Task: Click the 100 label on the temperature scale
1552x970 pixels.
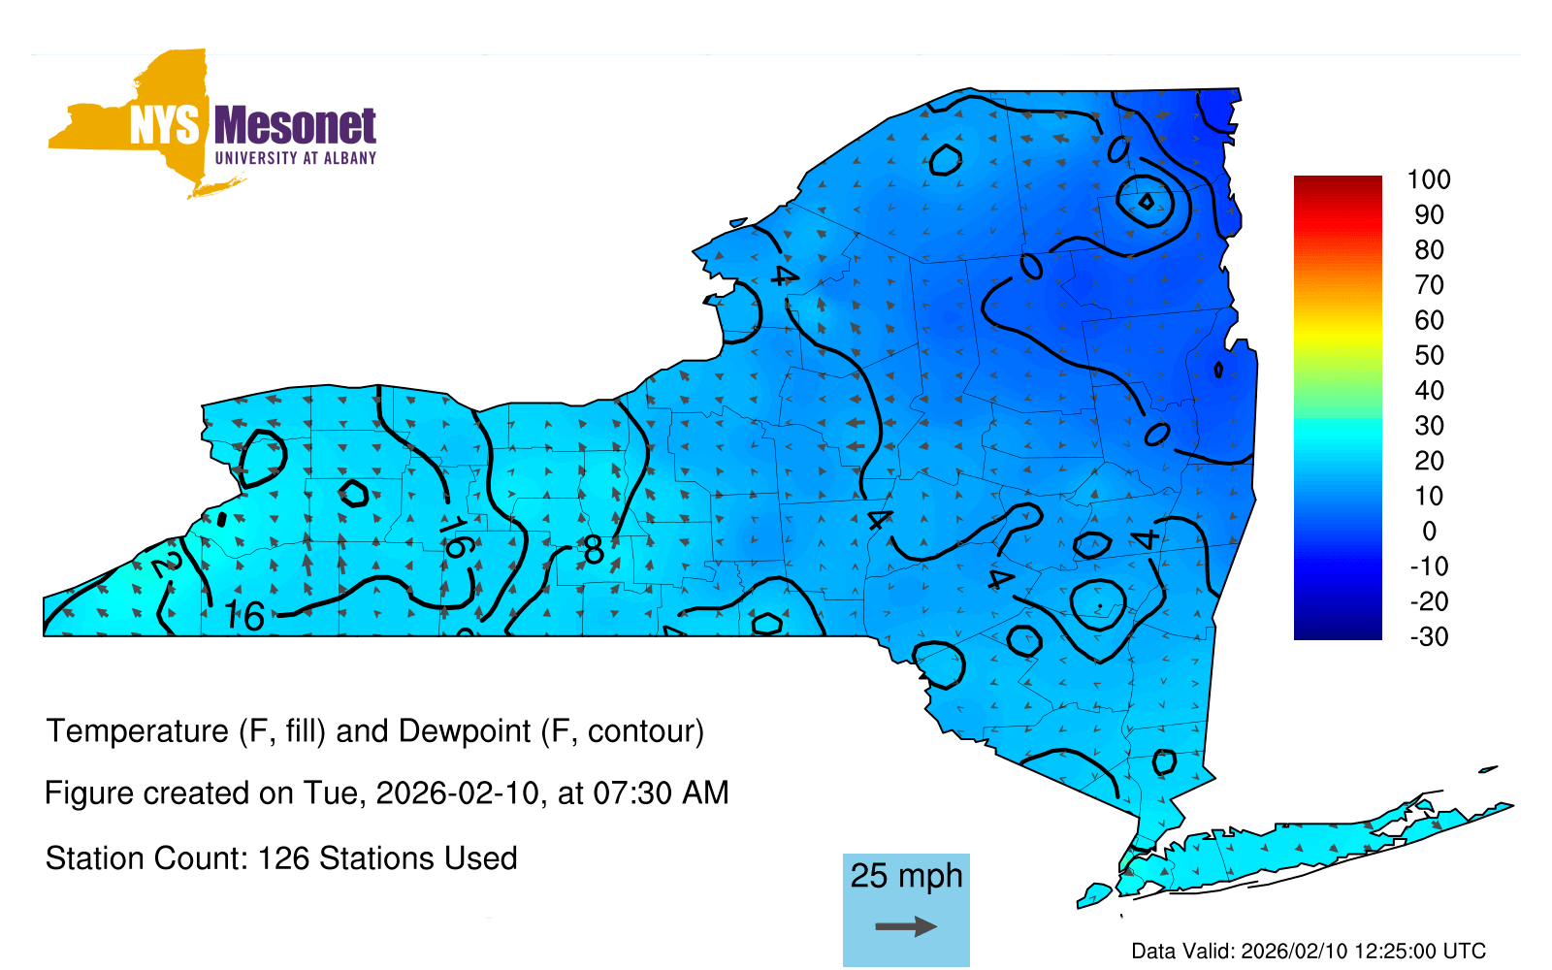Action: [1428, 179]
